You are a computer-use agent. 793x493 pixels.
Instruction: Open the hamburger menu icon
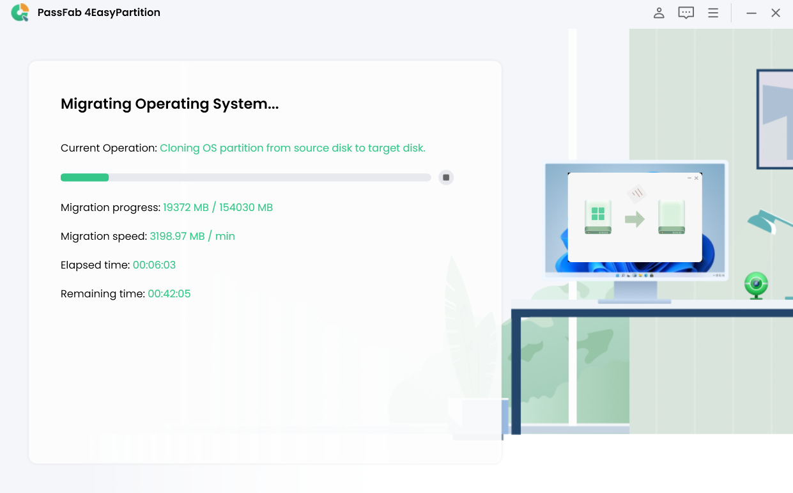(x=712, y=12)
